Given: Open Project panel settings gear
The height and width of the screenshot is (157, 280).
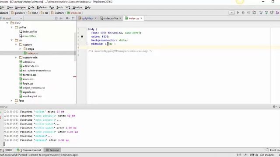Looking at the screenshot, I should pyautogui.click(x=67, y=18).
